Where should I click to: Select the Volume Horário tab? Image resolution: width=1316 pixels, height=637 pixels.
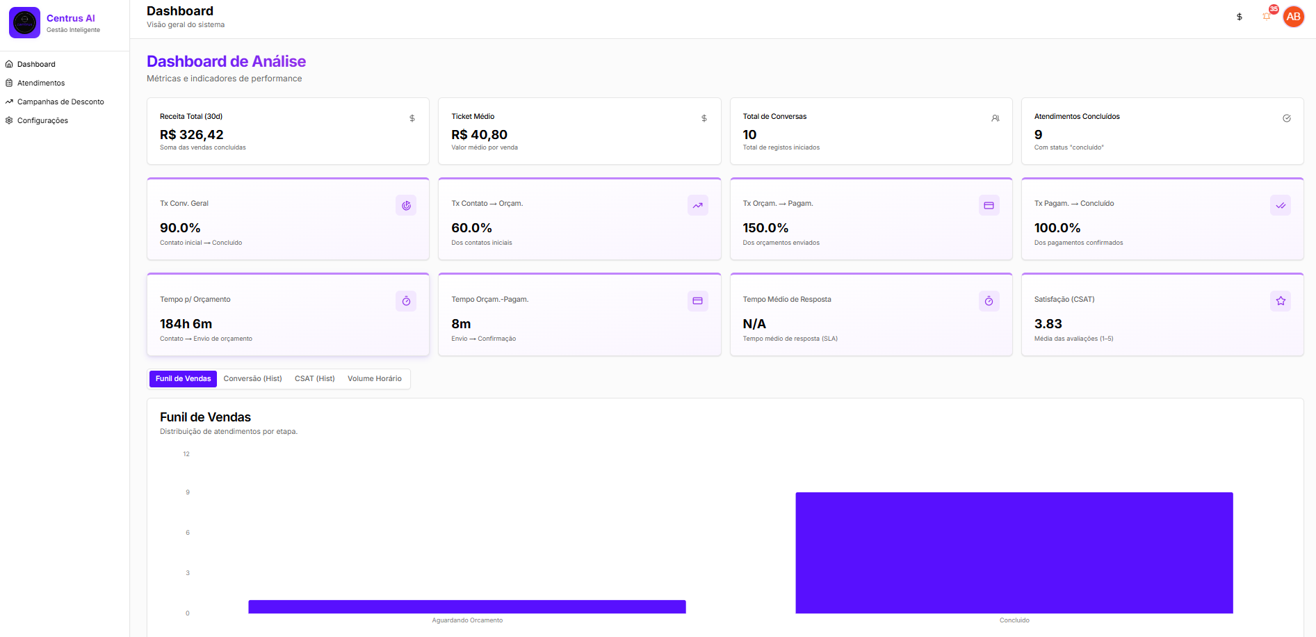pos(375,378)
